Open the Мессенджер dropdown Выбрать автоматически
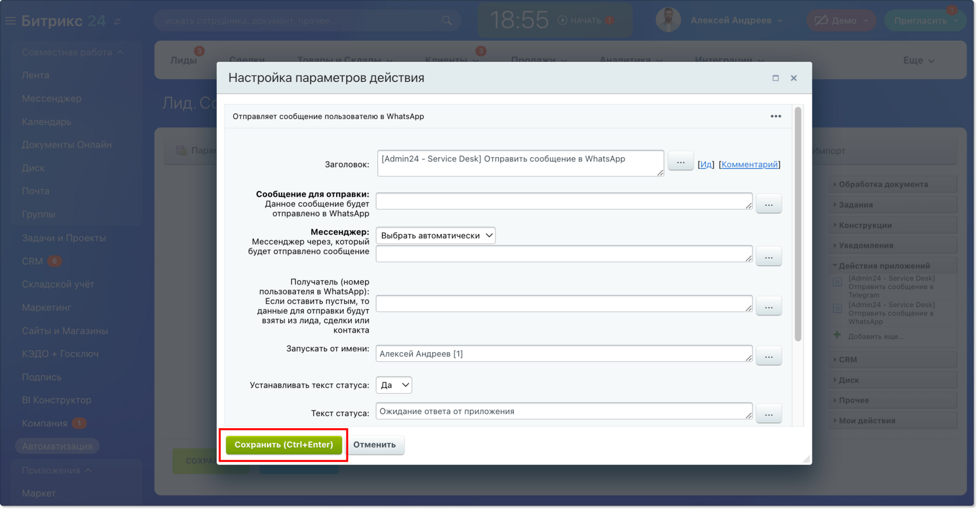Image resolution: width=977 pixels, height=509 pixels. click(x=436, y=236)
